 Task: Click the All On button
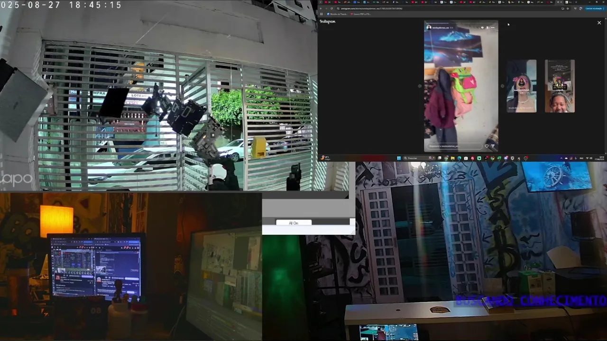point(294,223)
